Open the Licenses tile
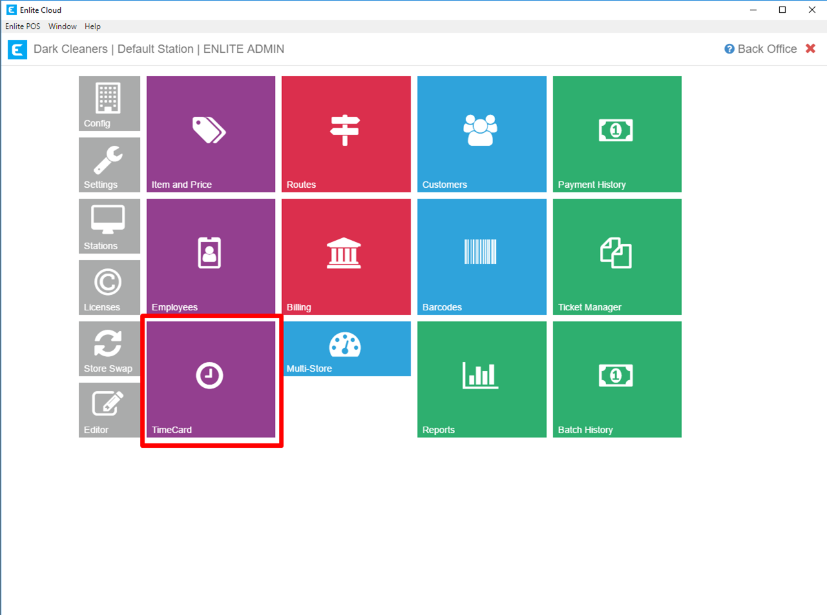827x615 pixels. coord(109,287)
